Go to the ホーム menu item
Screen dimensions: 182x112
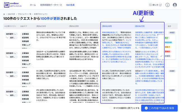point(33,5)
